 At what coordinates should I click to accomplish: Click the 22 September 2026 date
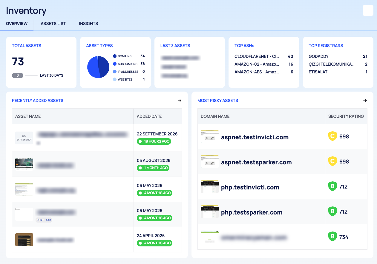(157, 134)
